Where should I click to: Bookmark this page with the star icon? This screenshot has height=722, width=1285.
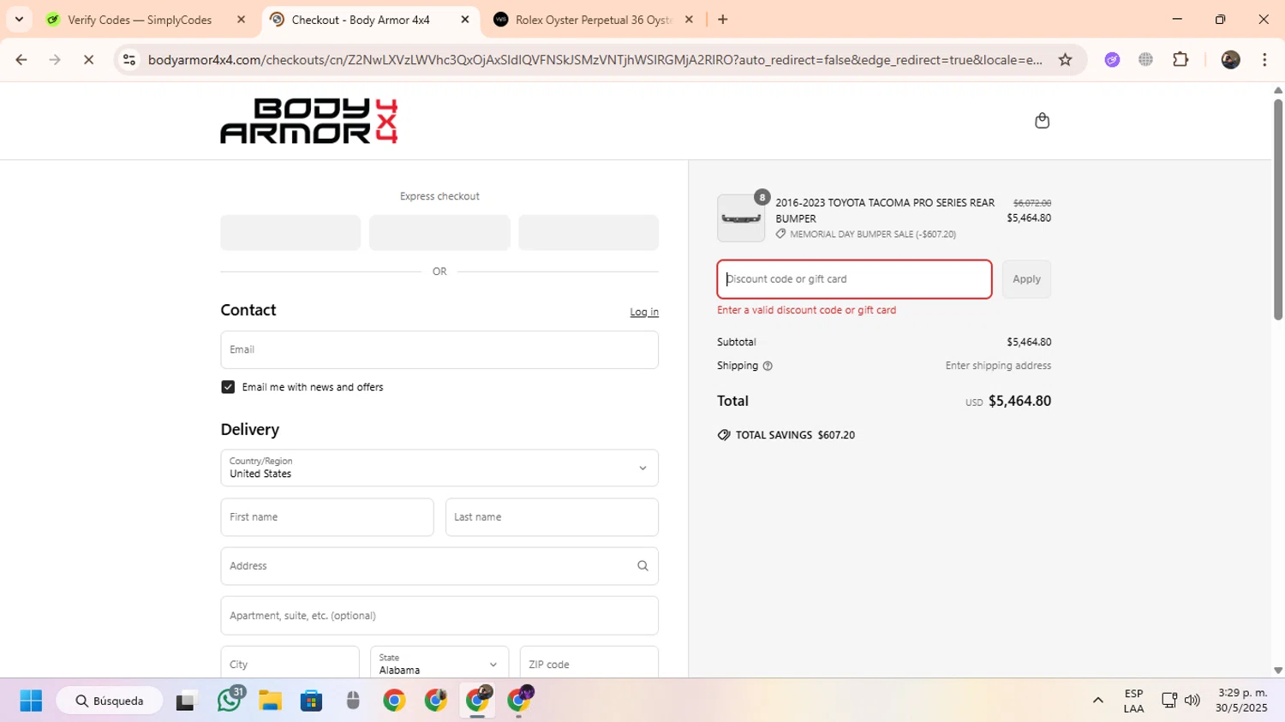click(1065, 60)
